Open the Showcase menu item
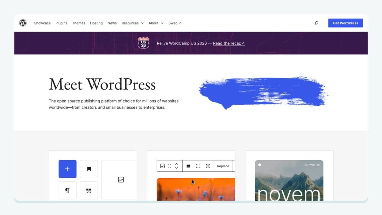This screenshot has width=382, height=215. pos(42,23)
